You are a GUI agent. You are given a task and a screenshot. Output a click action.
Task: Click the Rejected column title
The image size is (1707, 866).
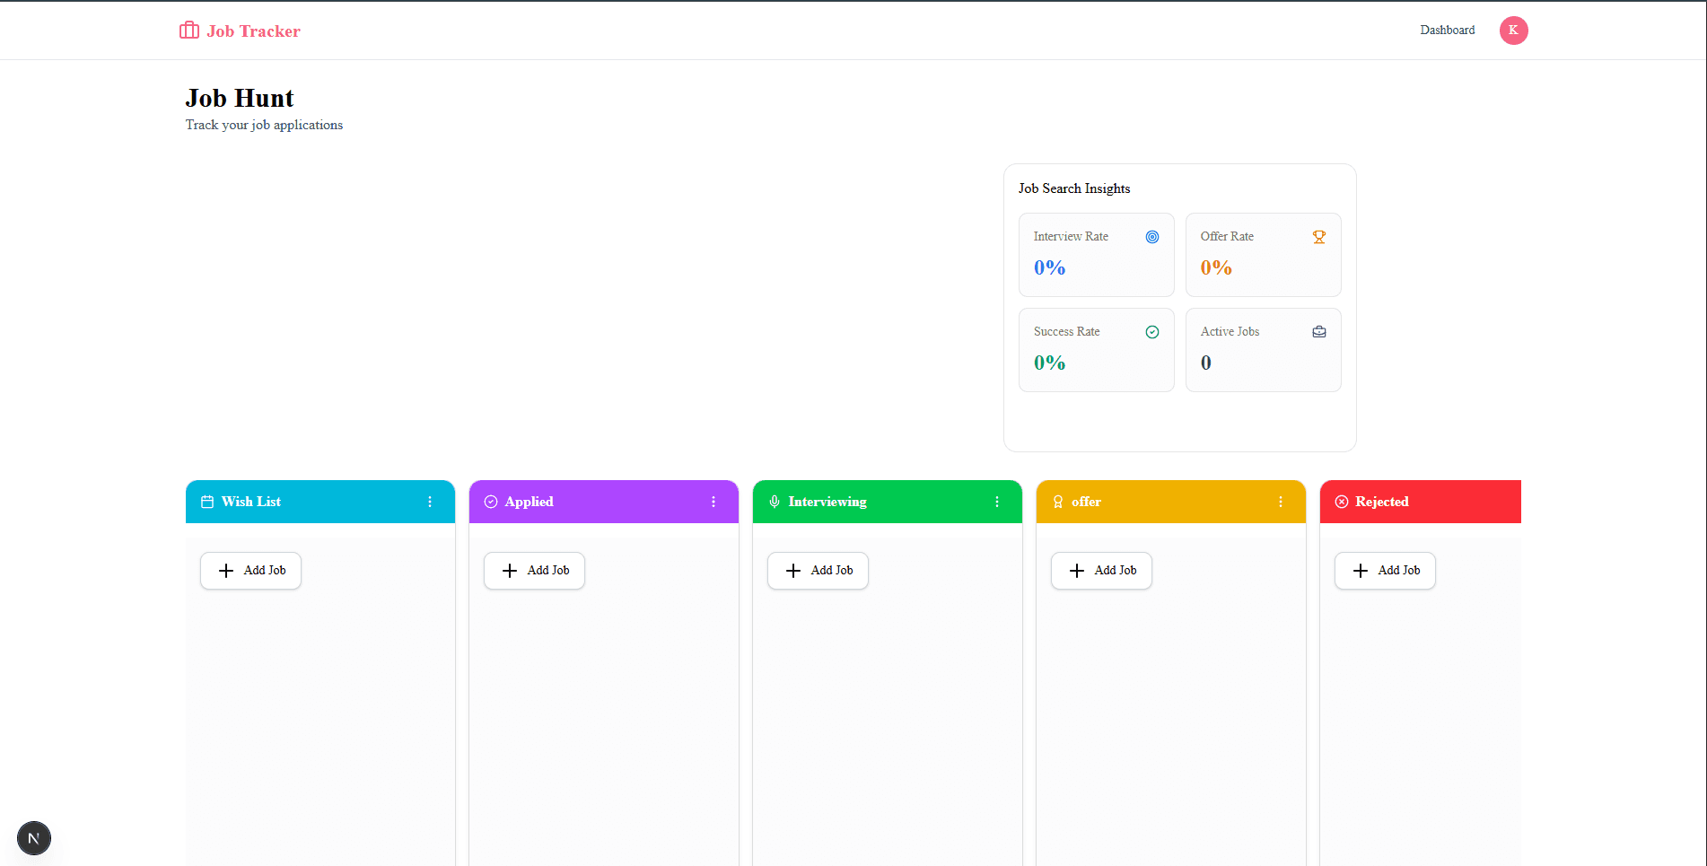[x=1382, y=502]
